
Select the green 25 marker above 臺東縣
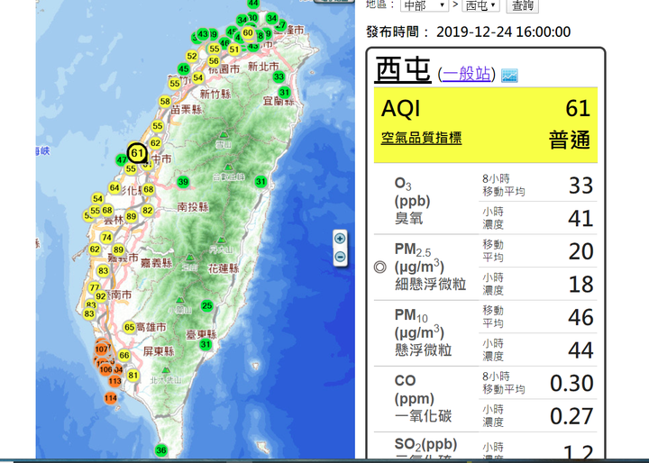click(x=207, y=305)
